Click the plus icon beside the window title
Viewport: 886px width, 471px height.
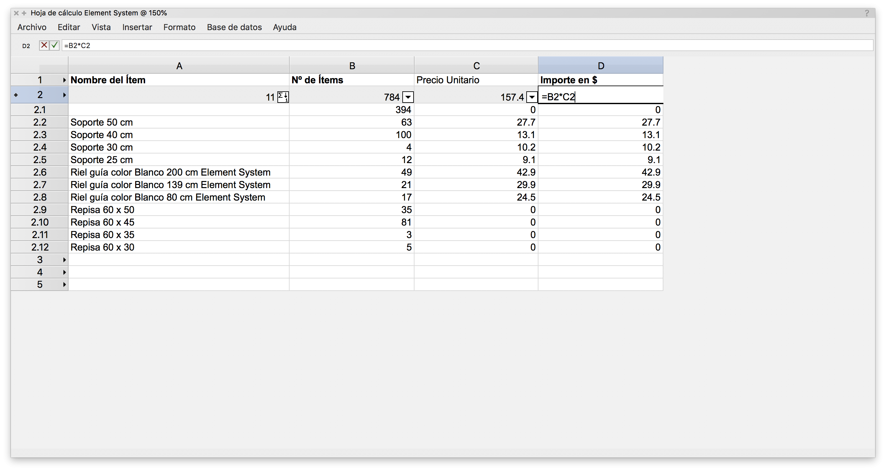click(x=24, y=13)
